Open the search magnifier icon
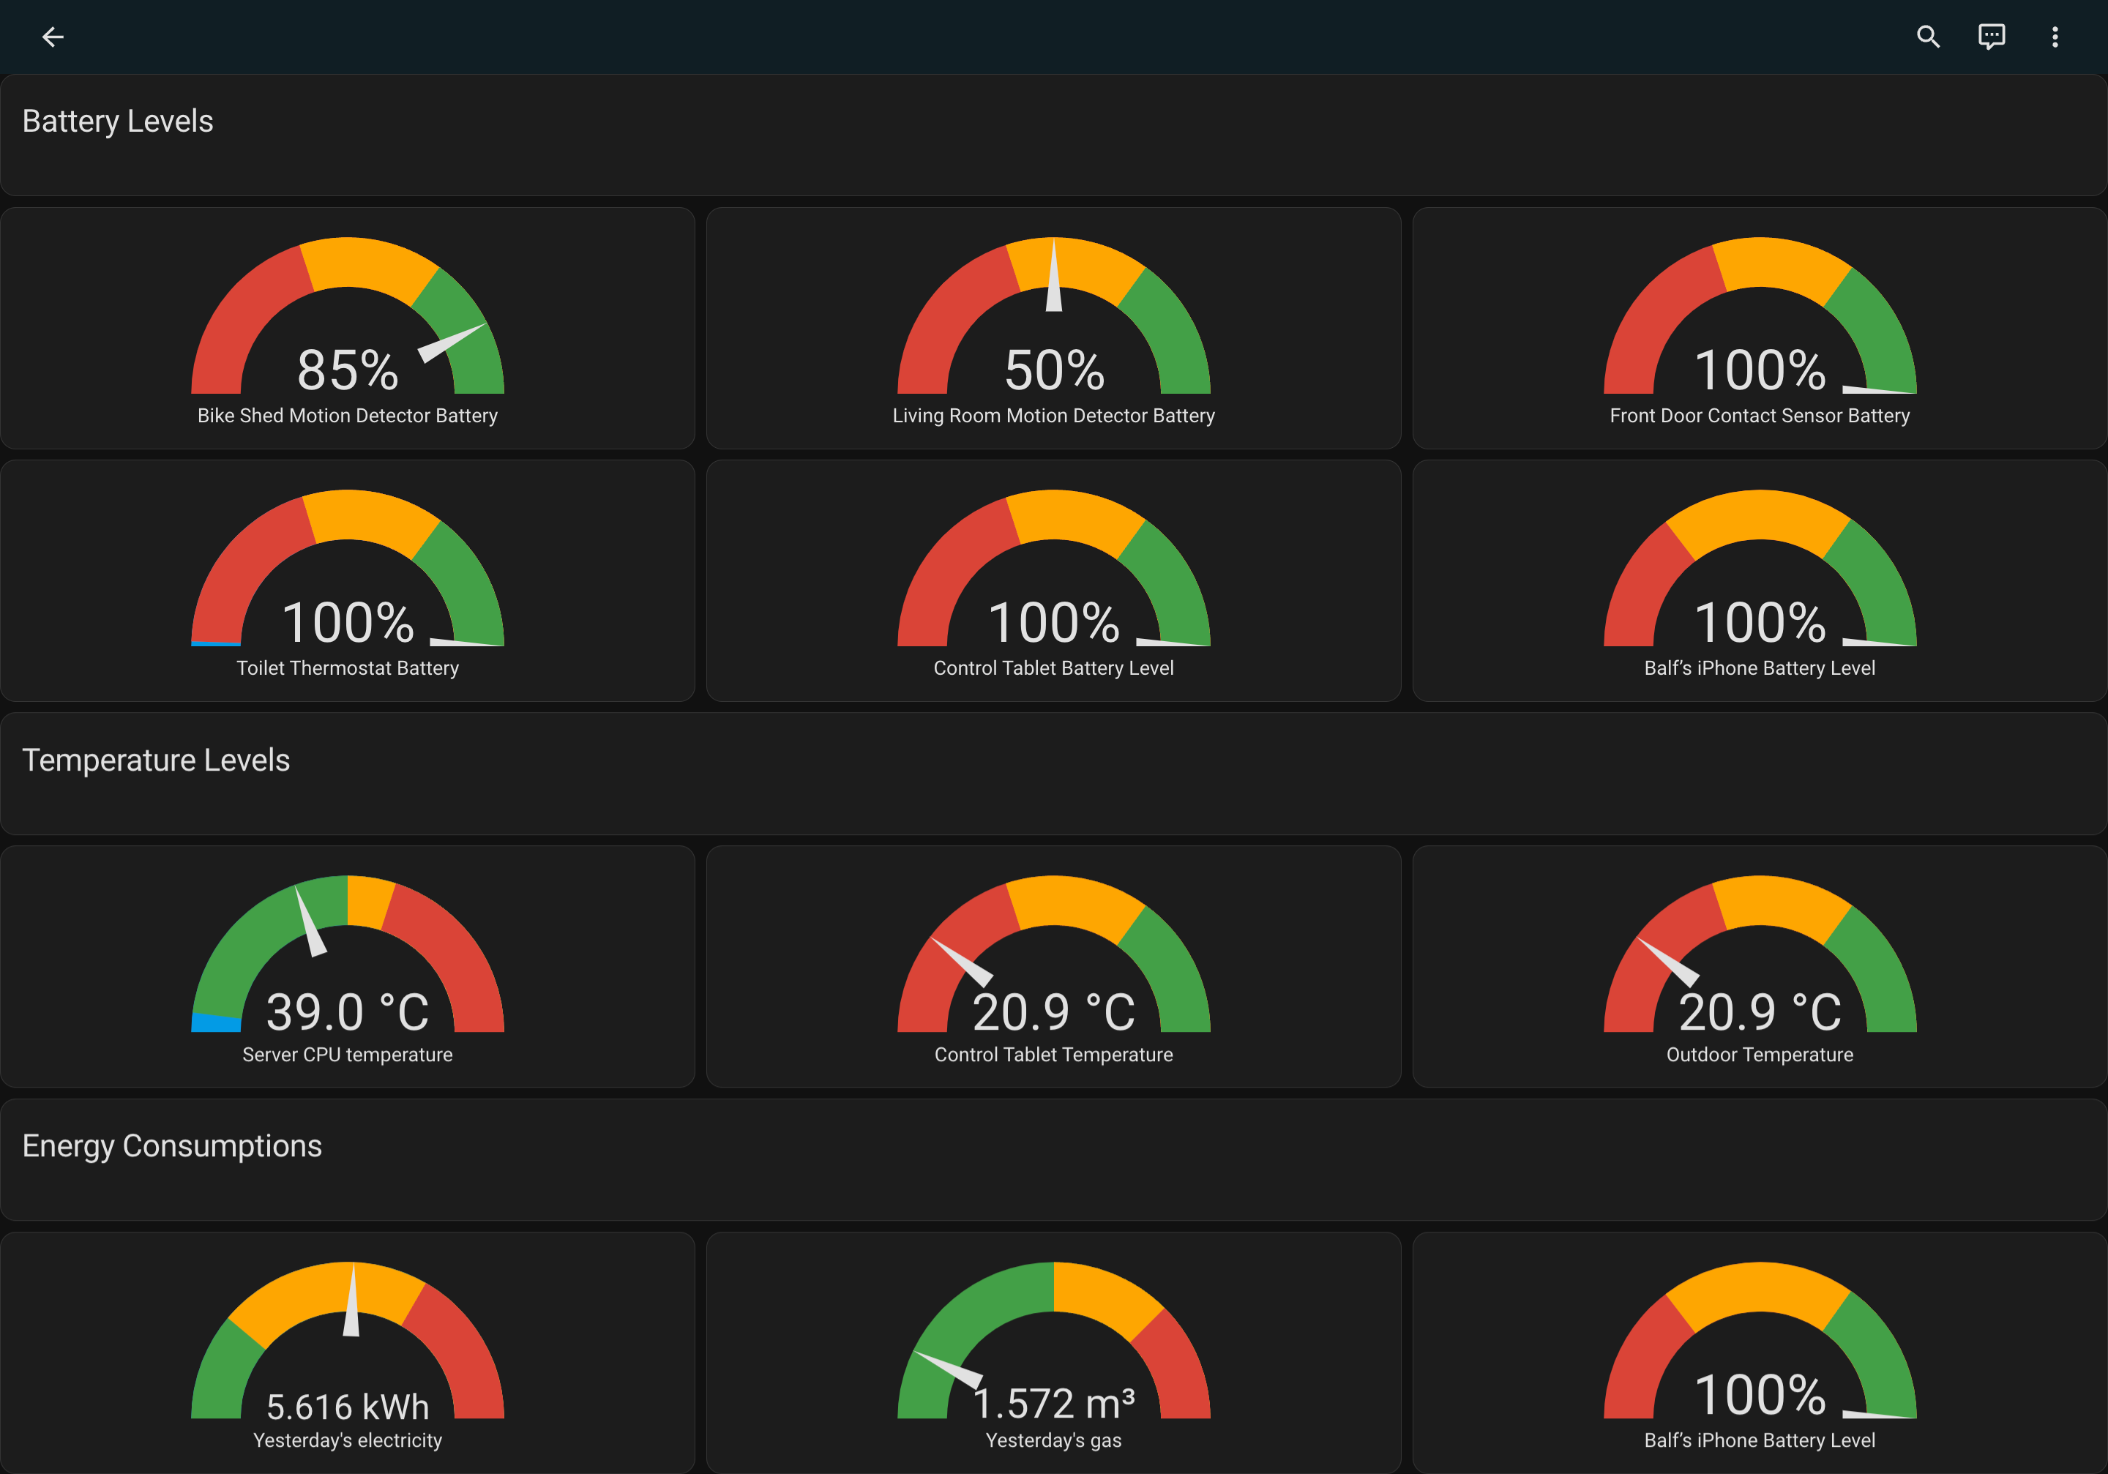 pos(1928,37)
